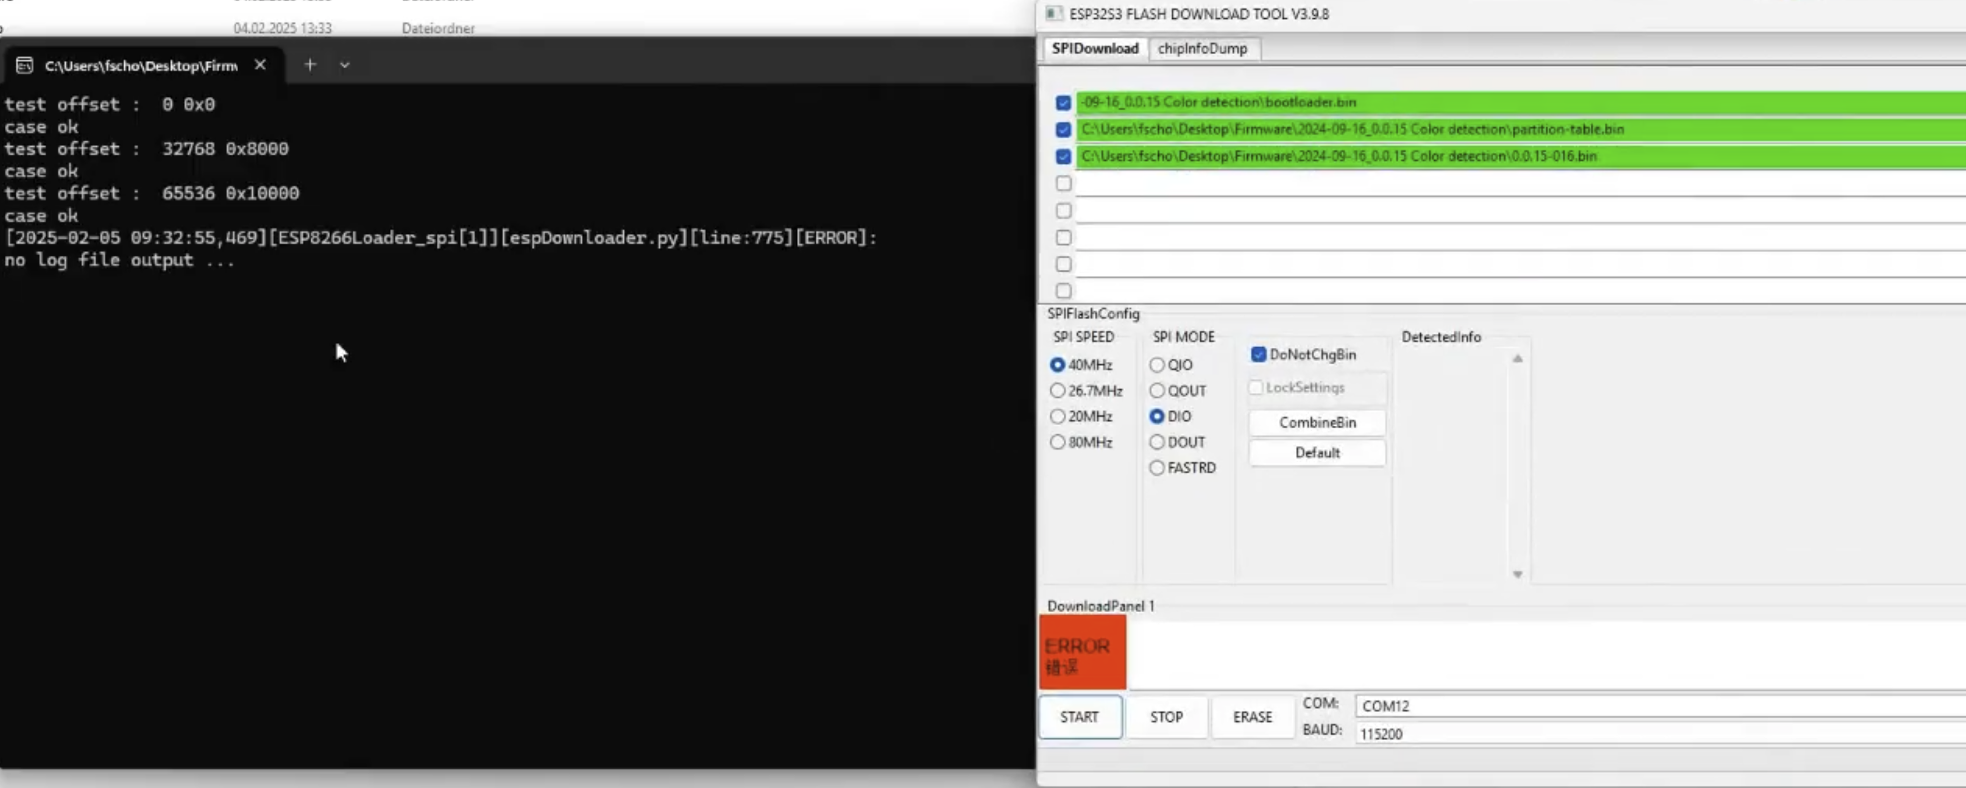Click the bootloader.bin file path field

pos(1520,102)
